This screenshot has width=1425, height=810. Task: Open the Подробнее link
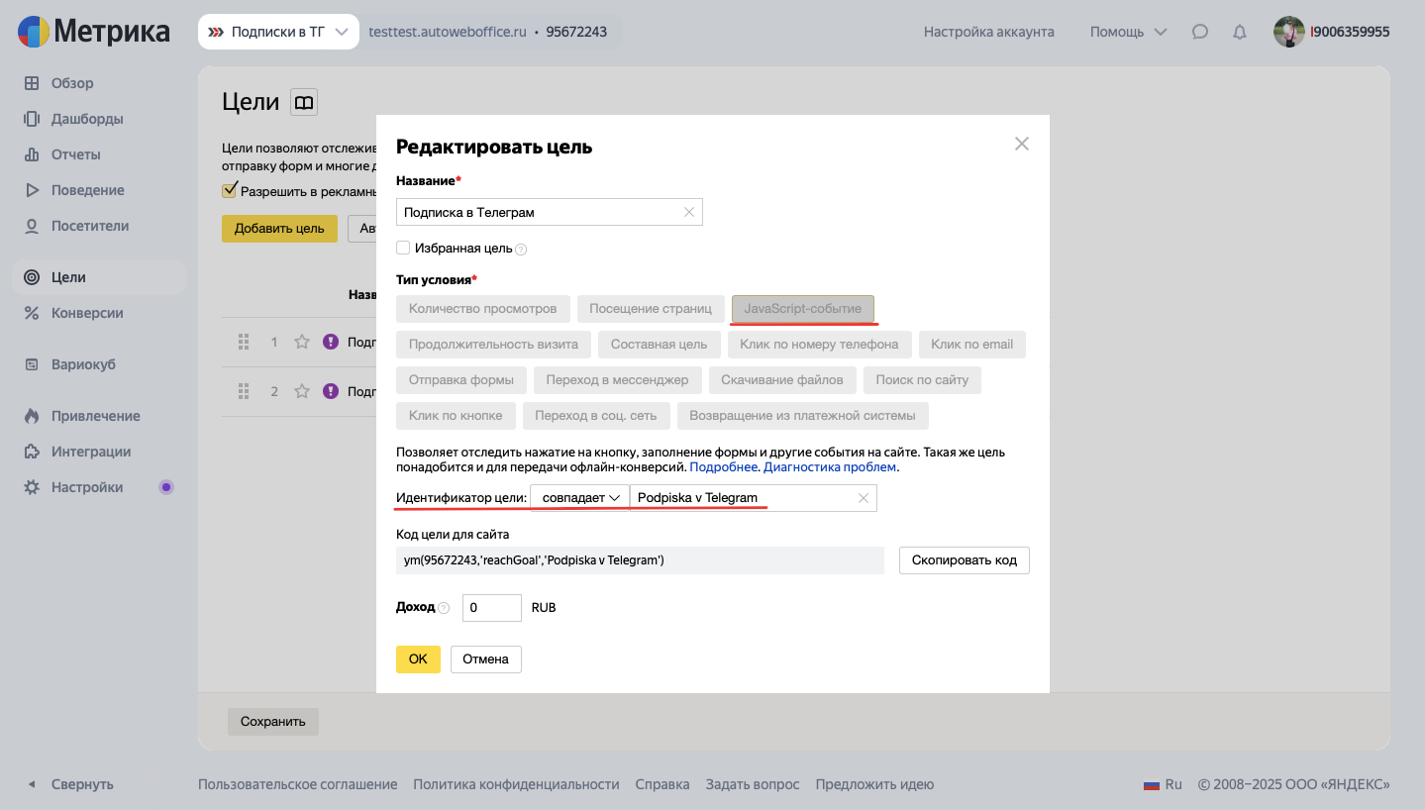coord(724,467)
